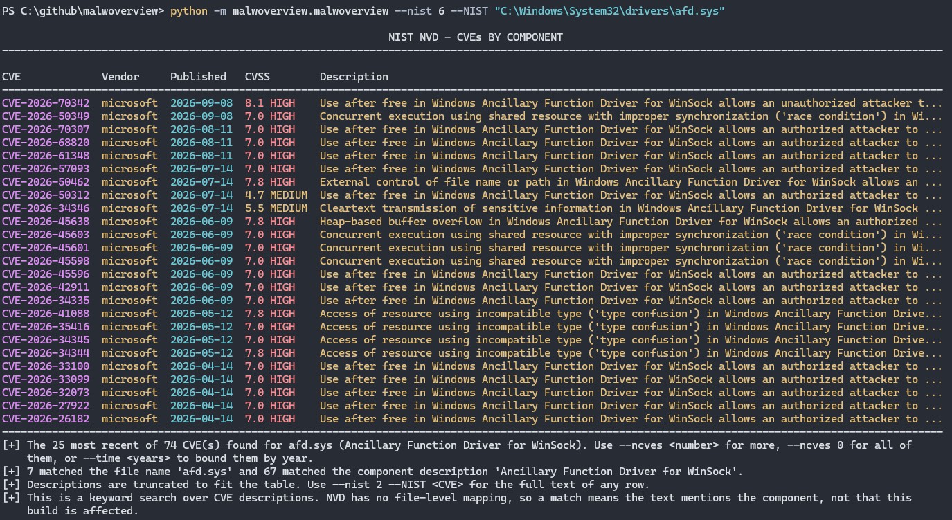Choose the CVE-2026-27922 identifier
Image resolution: width=952 pixels, height=520 pixels.
click(46, 406)
